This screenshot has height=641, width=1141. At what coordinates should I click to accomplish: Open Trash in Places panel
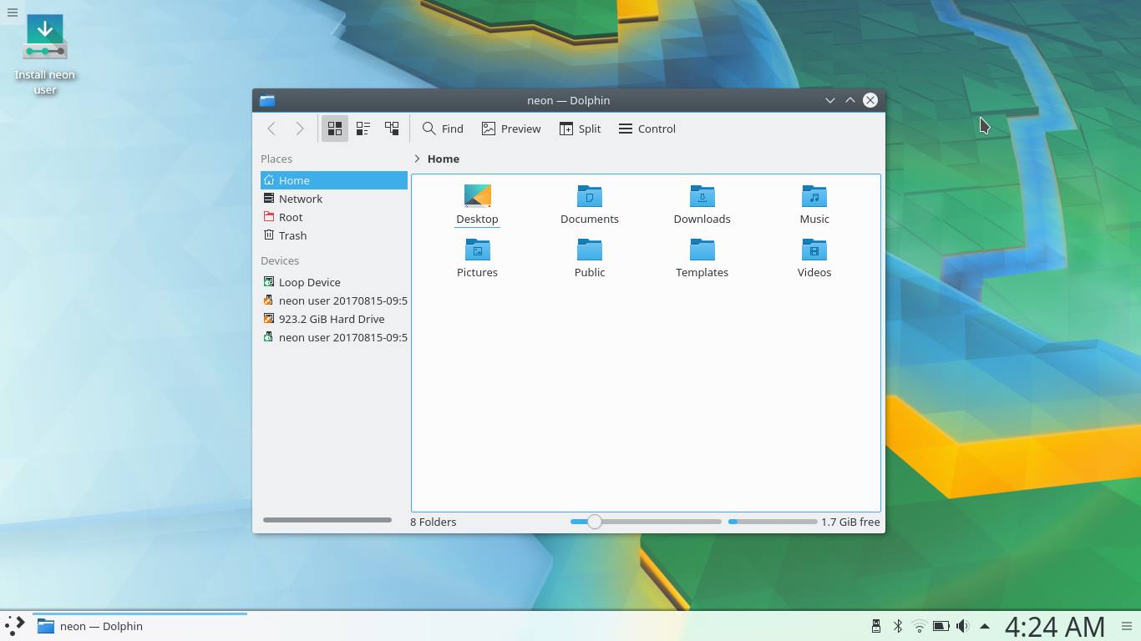tap(334, 235)
